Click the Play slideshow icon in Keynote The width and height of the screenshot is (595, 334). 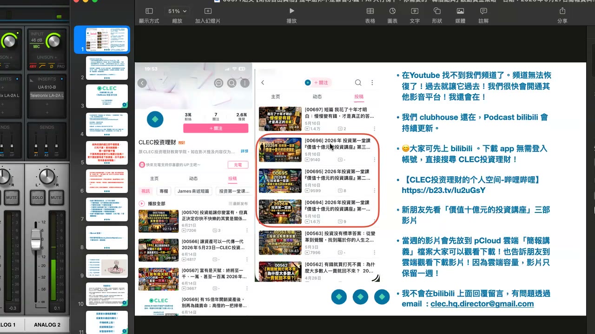click(x=291, y=11)
